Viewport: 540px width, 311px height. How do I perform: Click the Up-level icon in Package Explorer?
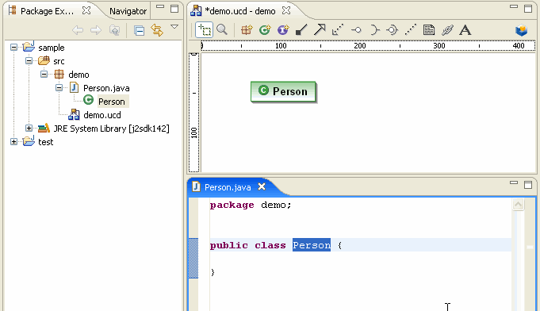114,30
